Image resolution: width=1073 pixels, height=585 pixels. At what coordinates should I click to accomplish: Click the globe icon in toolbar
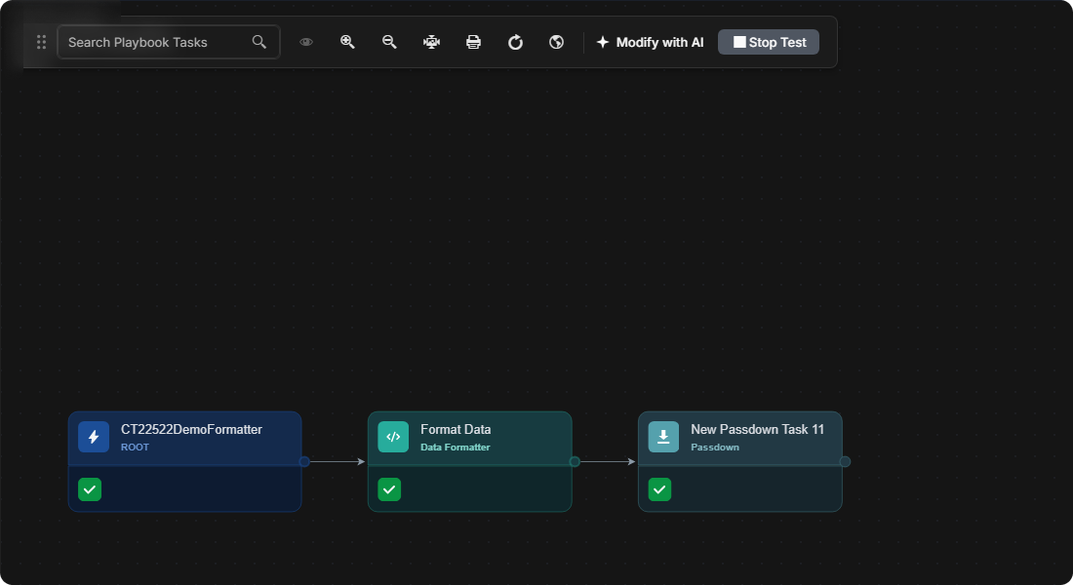click(556, 43)
